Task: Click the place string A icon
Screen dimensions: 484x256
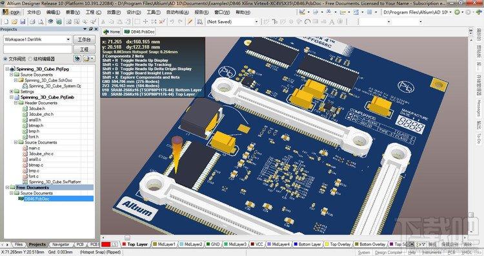Action: pyautogui.click(x=332, y=22)
